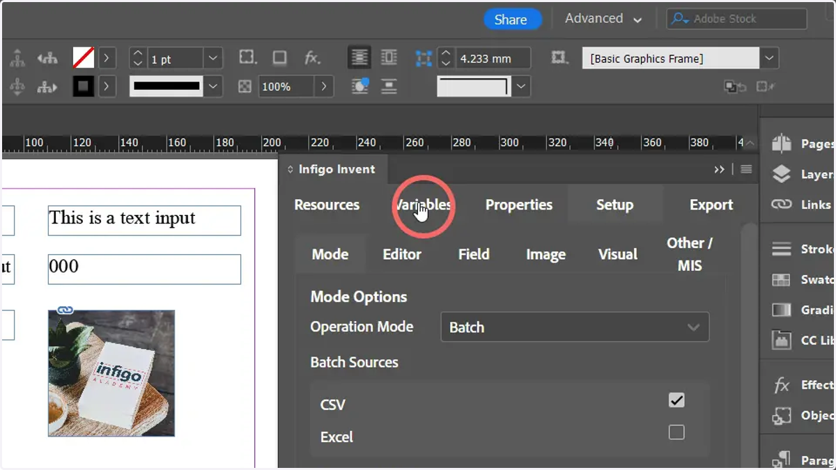The width and height of the screenshot is (836, 470).
Task: Switch to the Properties tab
Action: pyautogui.click(x=519, y=205)
